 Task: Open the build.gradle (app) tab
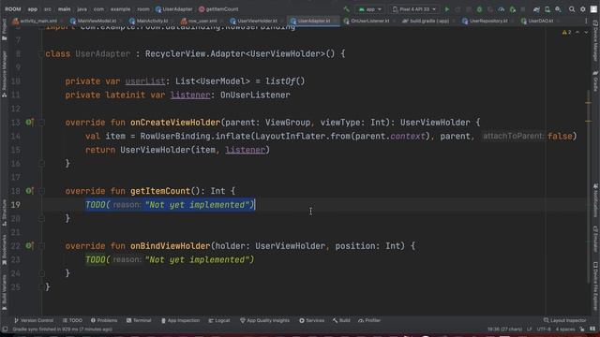pos(426,21)
